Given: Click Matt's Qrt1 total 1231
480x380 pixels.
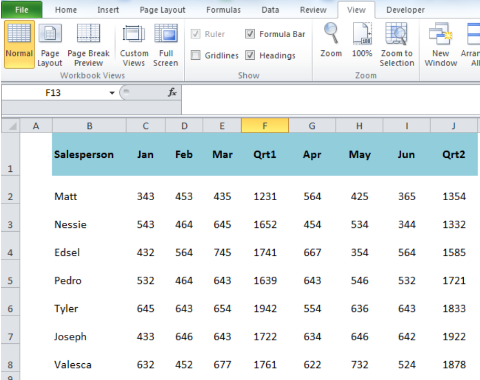Looking at the screenshot, I should 265,190.
